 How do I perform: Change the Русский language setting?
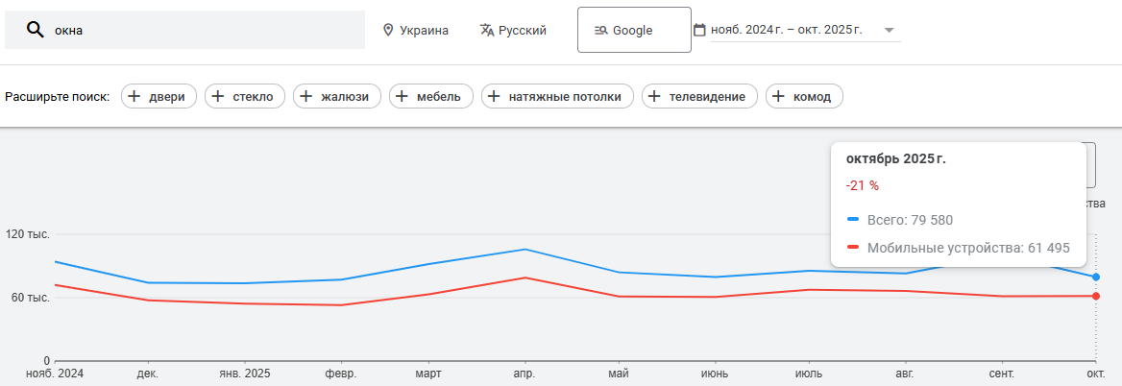pos(523,30)
